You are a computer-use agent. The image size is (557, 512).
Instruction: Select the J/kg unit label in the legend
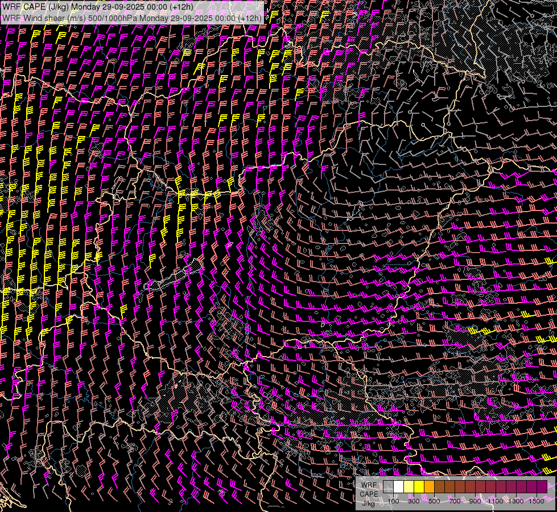[x=368, y=503]
